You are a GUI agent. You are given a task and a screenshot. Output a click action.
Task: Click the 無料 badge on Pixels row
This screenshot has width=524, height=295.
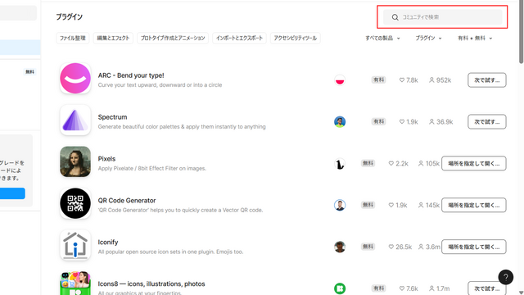(368, 163)
